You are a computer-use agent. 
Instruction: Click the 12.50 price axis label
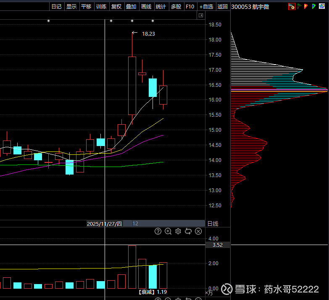(x=215, y=206)
